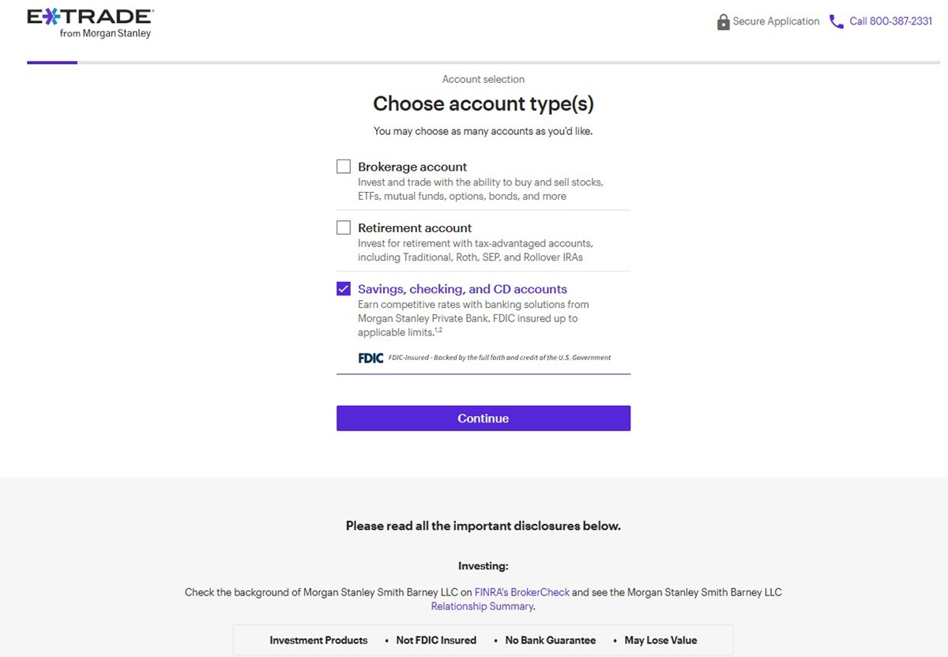Viewport: 948px width, 657px height.
Task: Click the FDIC logo
Action: point(371,358)
